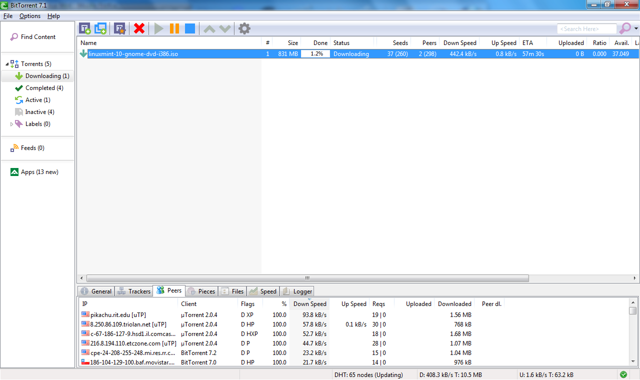Click the Create New Torrent toolbar icon
Screen dimensions: 640x380
[119, 28]
